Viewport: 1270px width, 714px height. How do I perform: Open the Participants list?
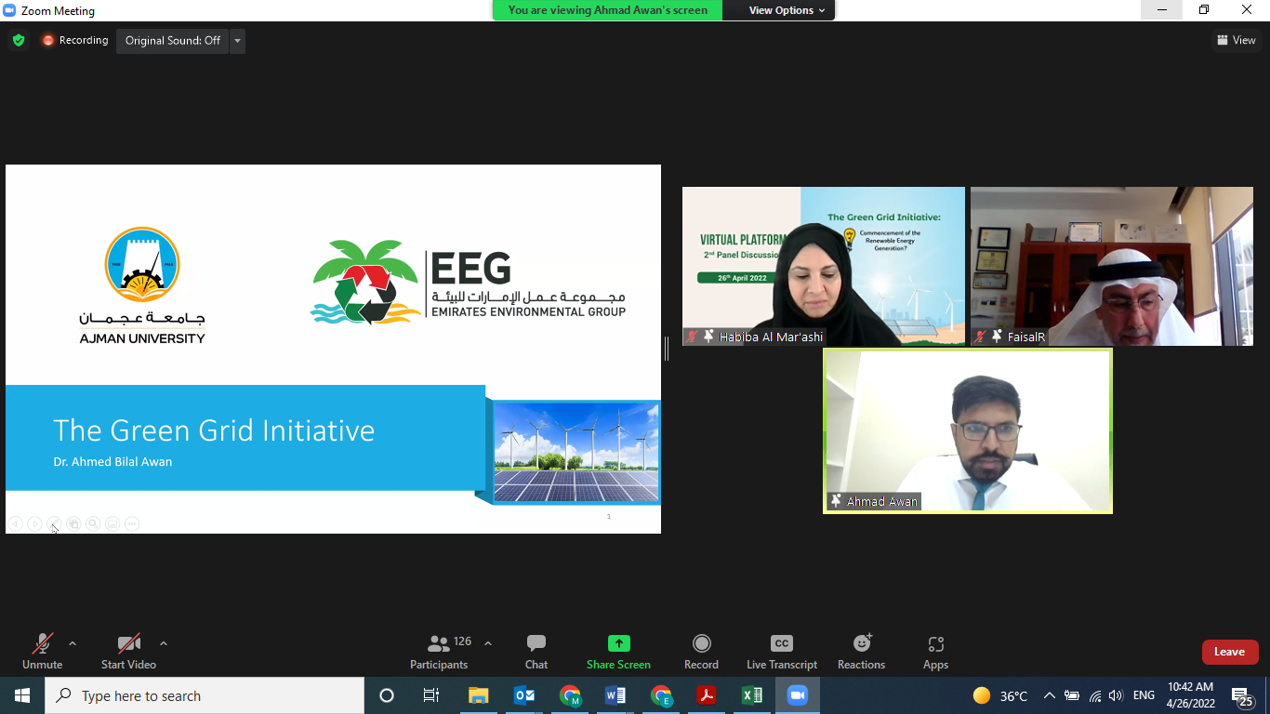point(439,651)
